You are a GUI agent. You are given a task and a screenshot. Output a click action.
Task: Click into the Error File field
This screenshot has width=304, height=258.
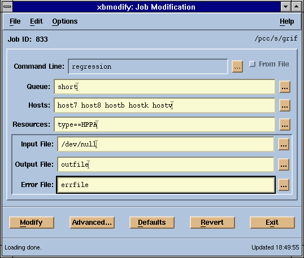(x=166, y=185)
